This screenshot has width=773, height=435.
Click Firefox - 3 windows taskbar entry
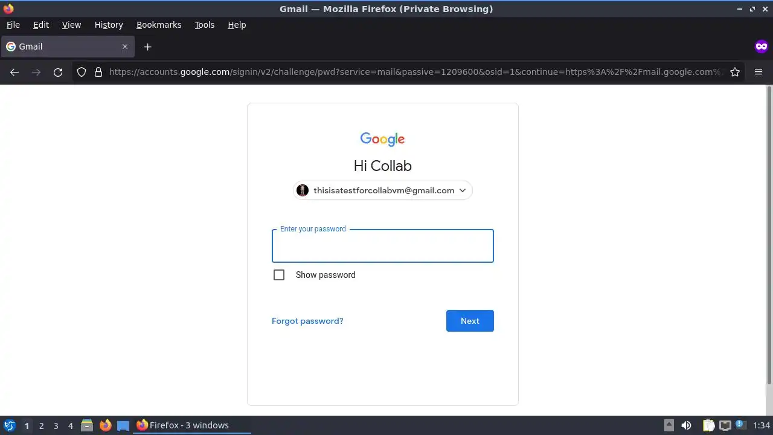(192, 425)
